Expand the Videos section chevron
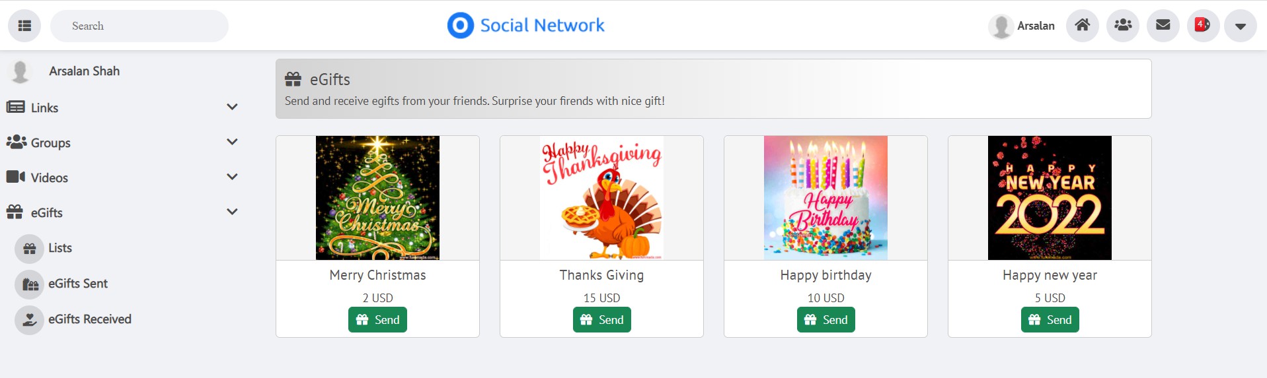This screenshot has width=1267, height=378. click(232, 177)
